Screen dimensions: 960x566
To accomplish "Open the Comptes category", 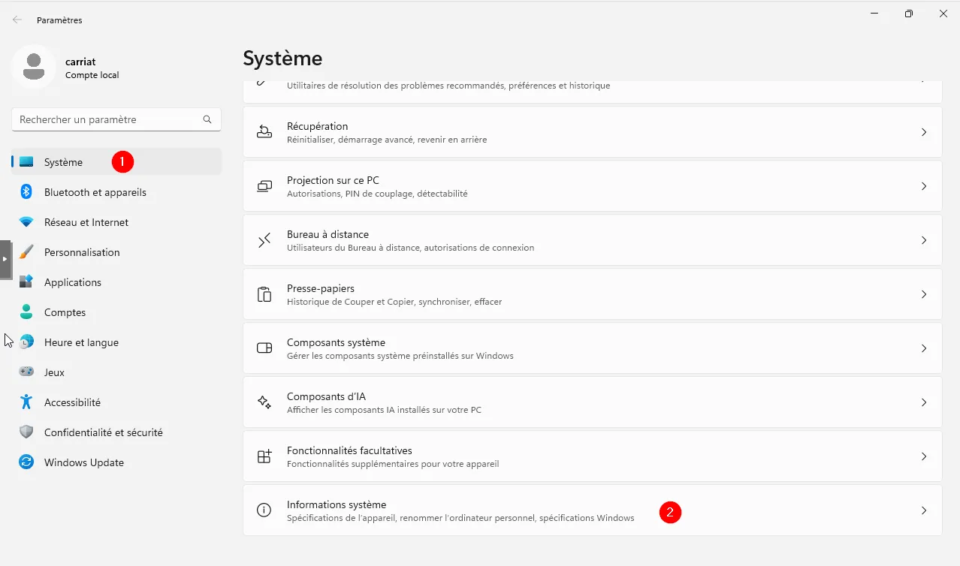I will click(65, 312).
